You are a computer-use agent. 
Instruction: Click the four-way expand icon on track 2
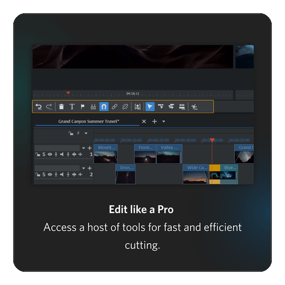click(74, 174)
